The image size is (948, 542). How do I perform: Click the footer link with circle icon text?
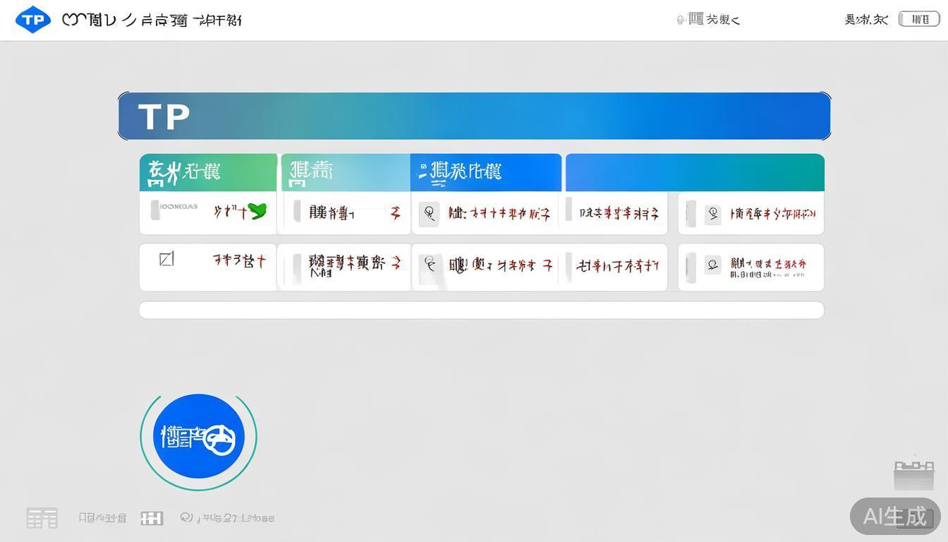[226, 517]
